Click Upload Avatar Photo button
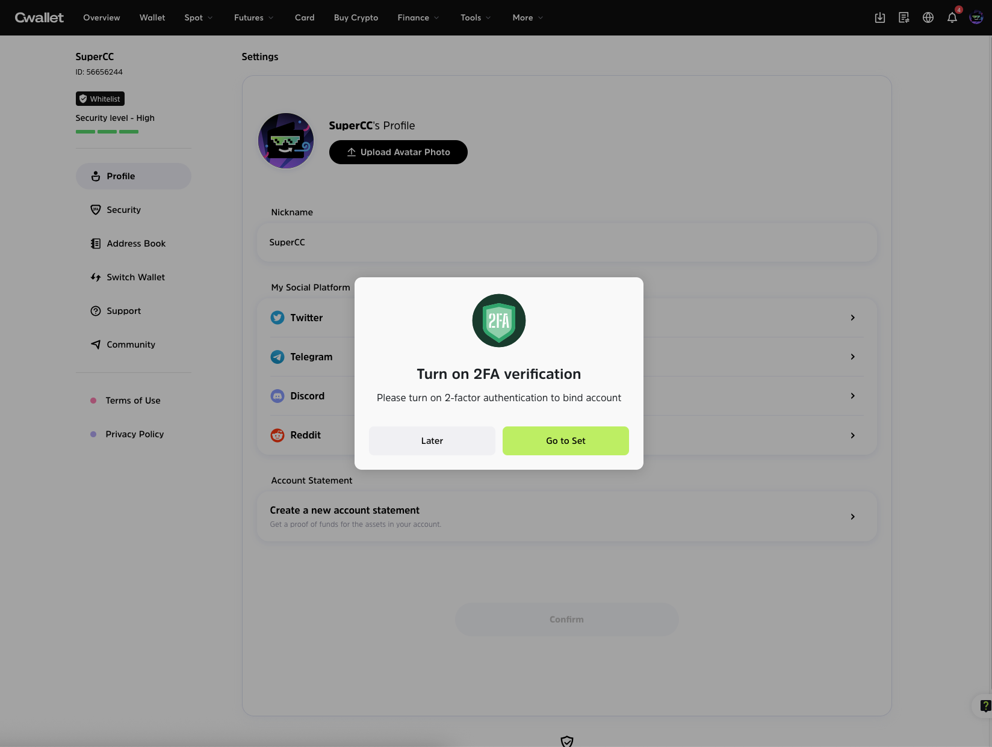Image resolution: width=992 pixels, height=747 pixels. pos(398,152)
